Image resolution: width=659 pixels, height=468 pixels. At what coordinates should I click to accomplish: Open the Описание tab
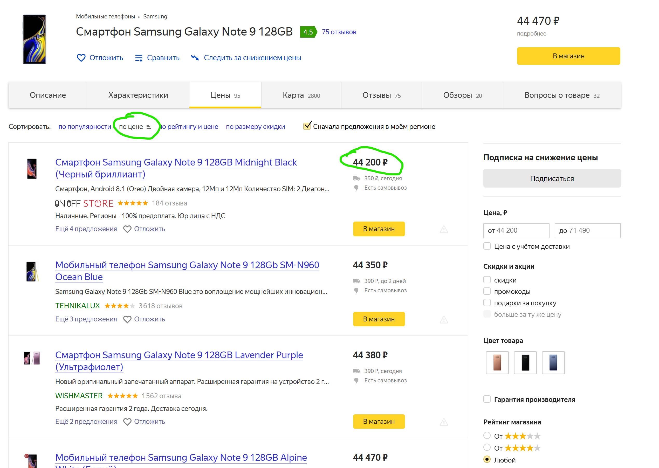click(x=48, y=95)
